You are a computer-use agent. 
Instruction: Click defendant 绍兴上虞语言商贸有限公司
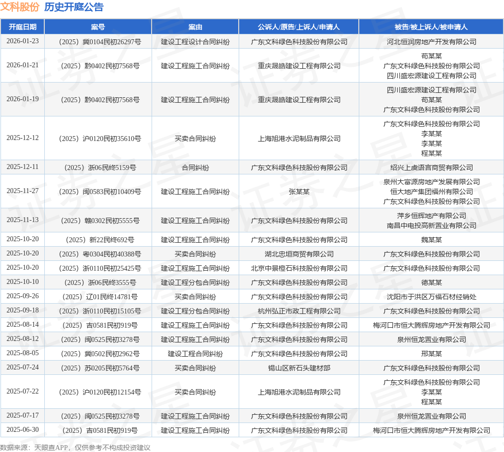(431, 168)
